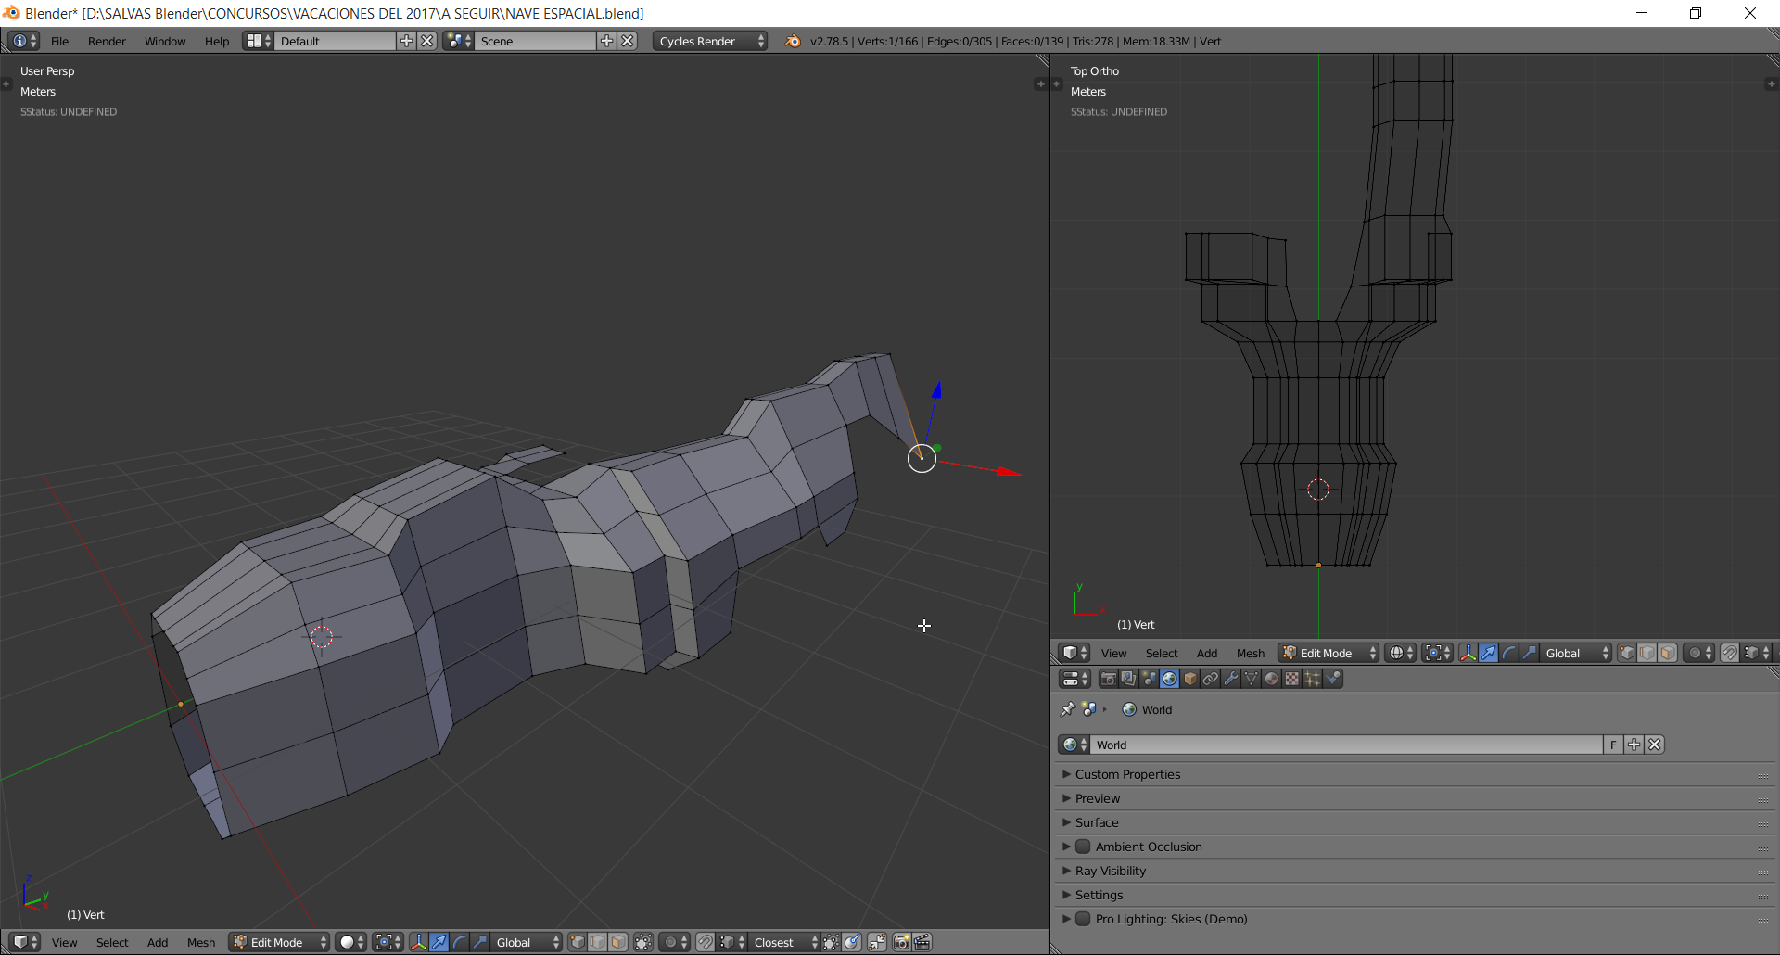Image resolution: width=1780 pixels, height=955 pixels.
Task: Select the scale manipulator in the left viewport header
Action: point(480,942)
